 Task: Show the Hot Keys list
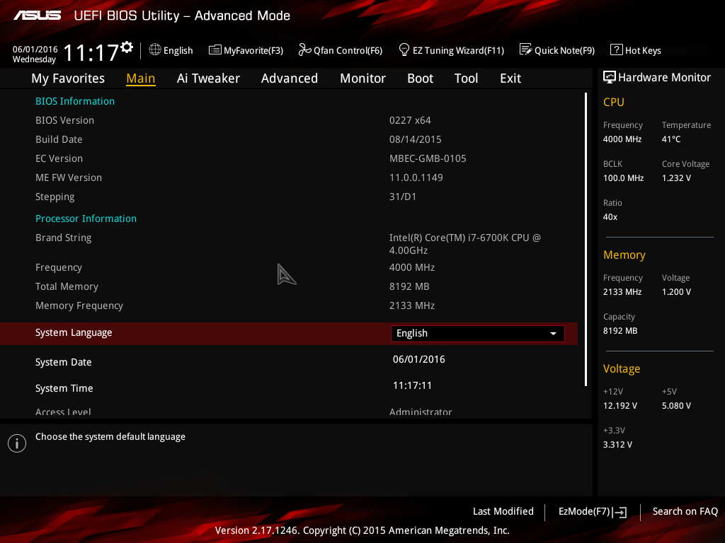[x=636, y=50]
